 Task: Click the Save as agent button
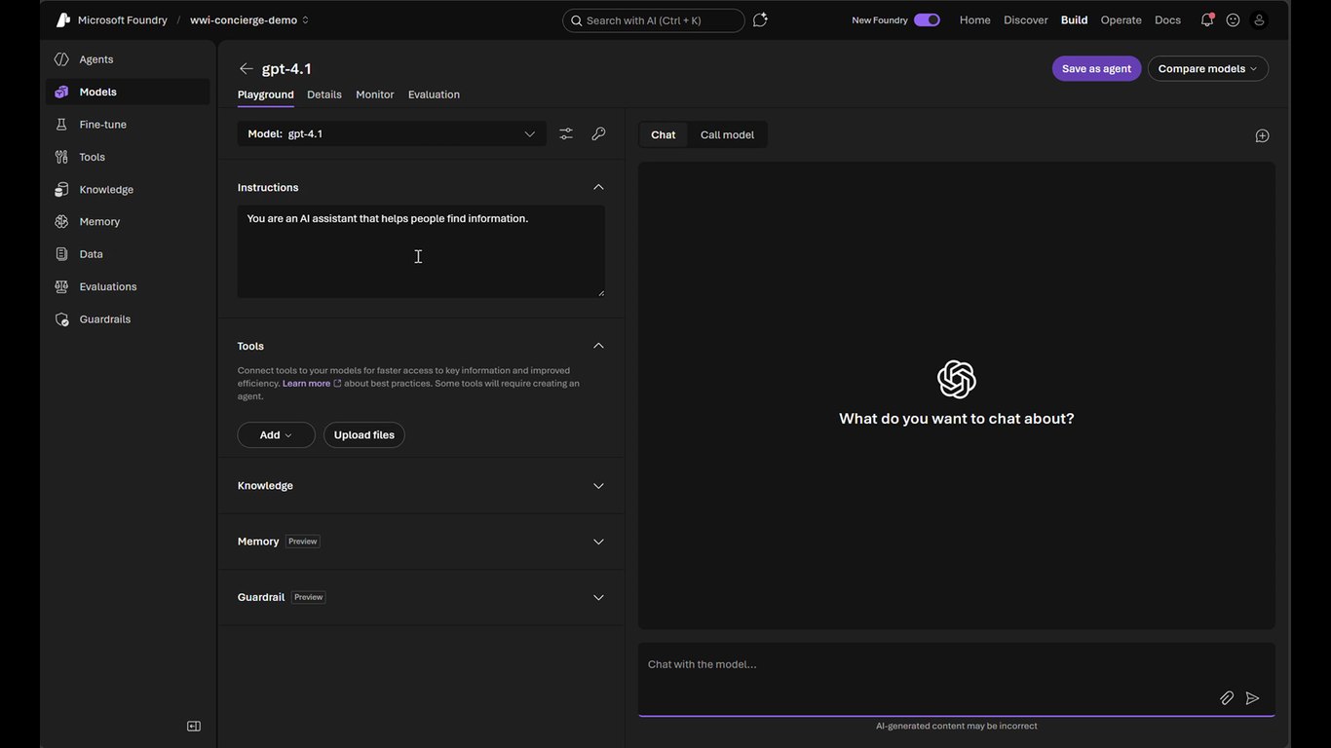[1096, 68]
